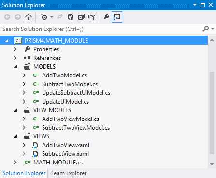Select AddTwoModel.cs file
This screenshot has width=216, height=178.
[x=64, y=75]
